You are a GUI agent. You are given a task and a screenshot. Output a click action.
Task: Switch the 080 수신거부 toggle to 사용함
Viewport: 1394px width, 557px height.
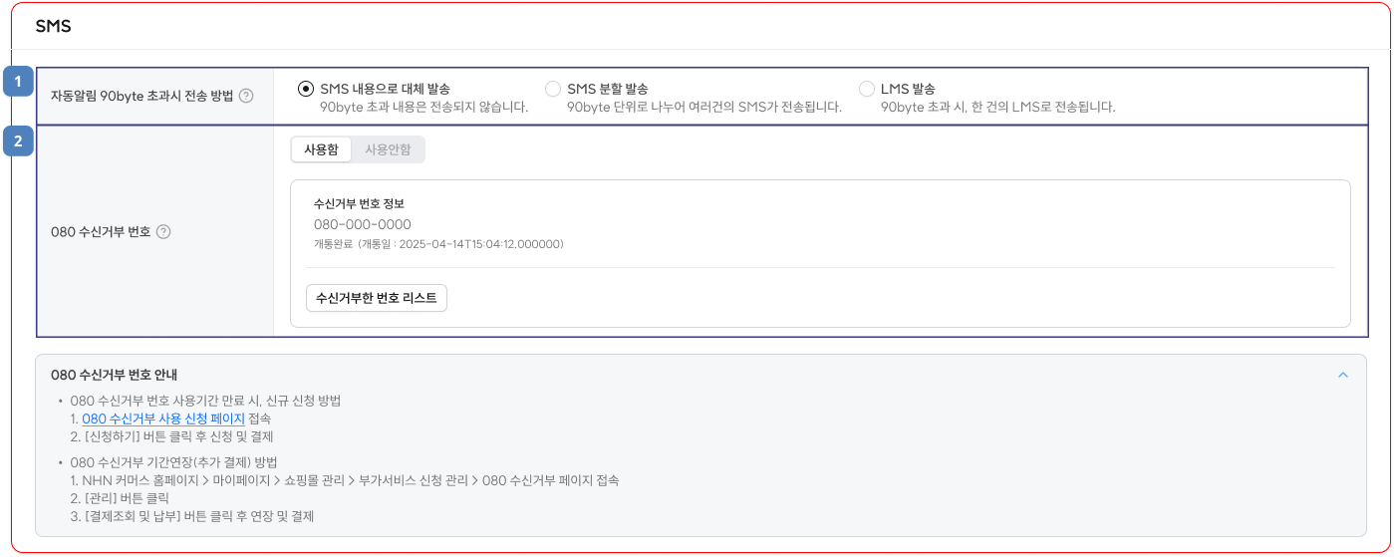(x=321, y=149)
